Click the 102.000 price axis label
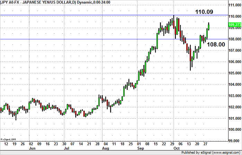Image resolution: width=242 pixels, height=155 pixels. click(x=235, y=107)
